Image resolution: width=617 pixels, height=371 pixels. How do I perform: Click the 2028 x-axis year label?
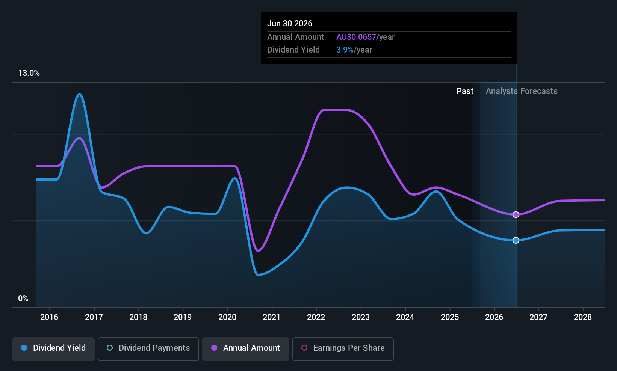[x=583, y=317]
